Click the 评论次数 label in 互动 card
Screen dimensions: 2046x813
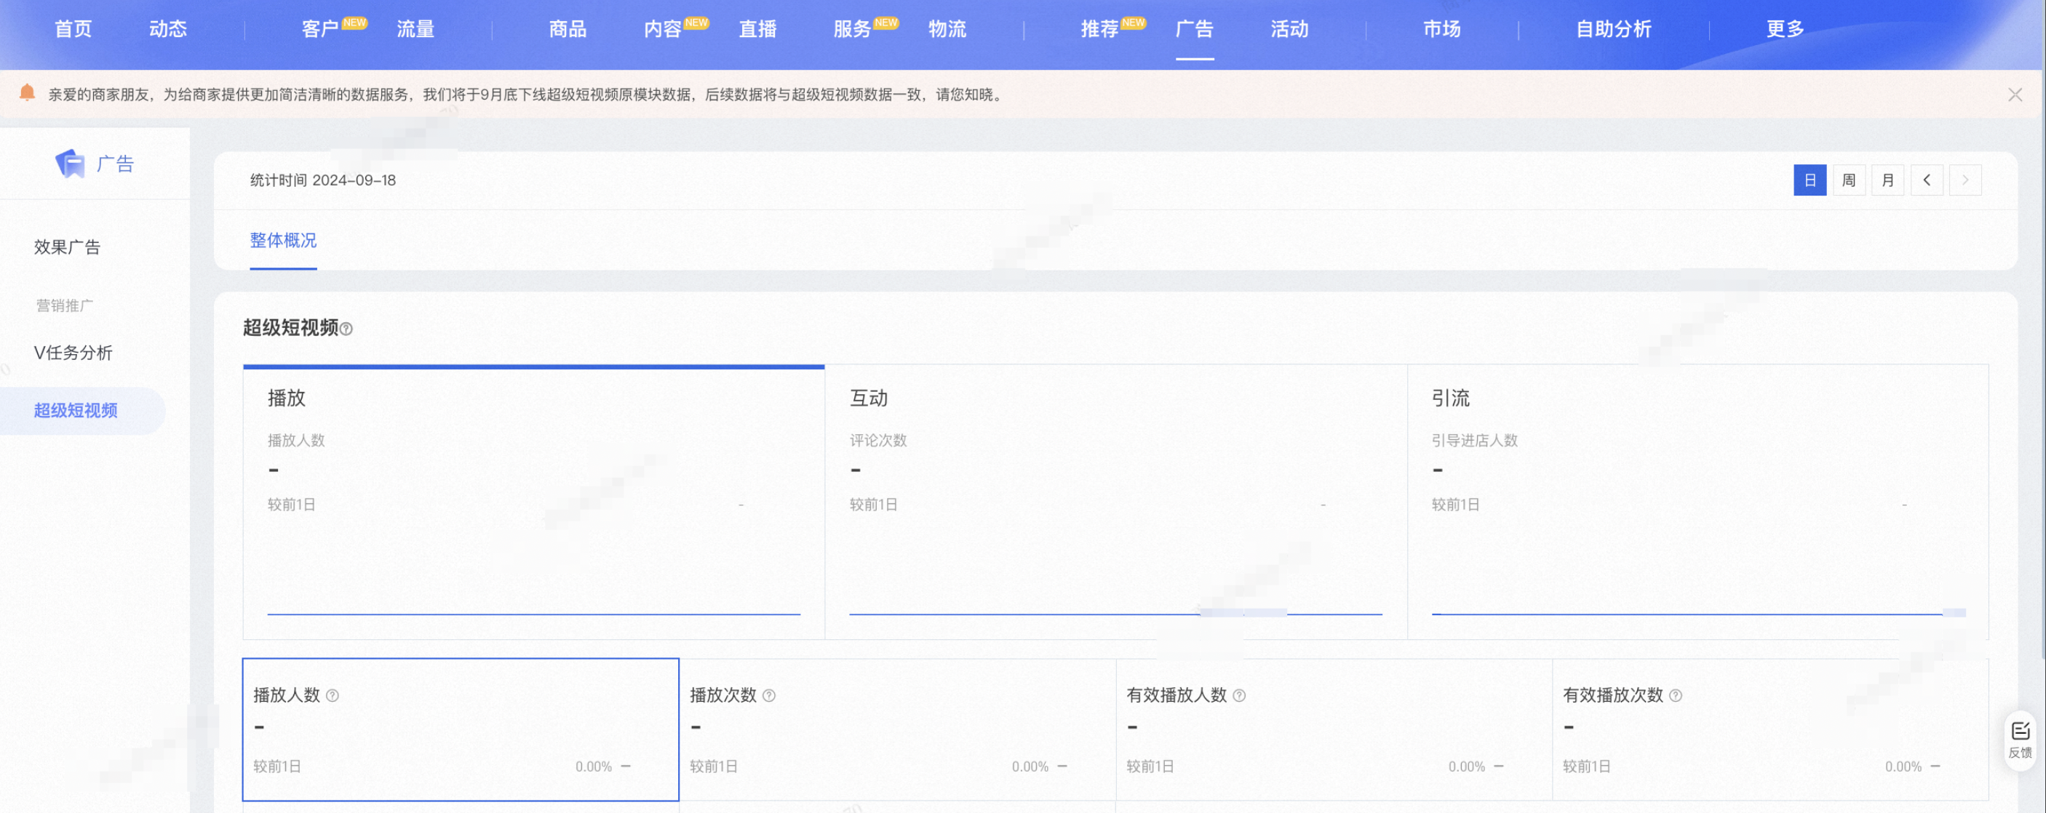(x=877, y=441)
